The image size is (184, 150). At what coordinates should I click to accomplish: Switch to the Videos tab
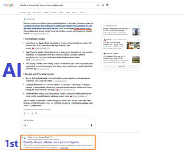(61, 12)
